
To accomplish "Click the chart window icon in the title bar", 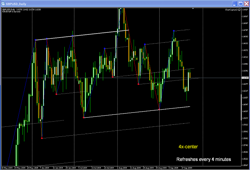I will tap(3, 4).
